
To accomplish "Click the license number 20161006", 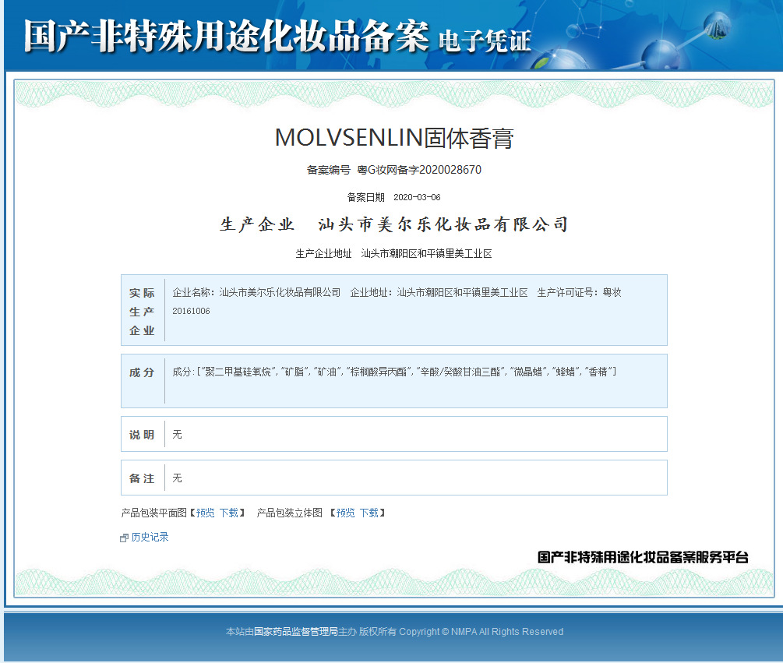I will [x=191, y=311].
